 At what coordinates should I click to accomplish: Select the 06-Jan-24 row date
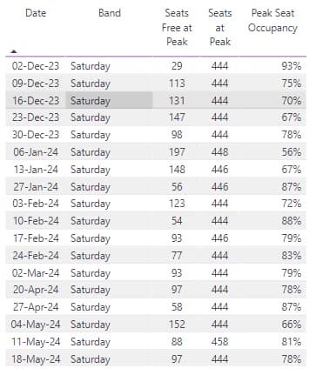click(x=36, y=152)
